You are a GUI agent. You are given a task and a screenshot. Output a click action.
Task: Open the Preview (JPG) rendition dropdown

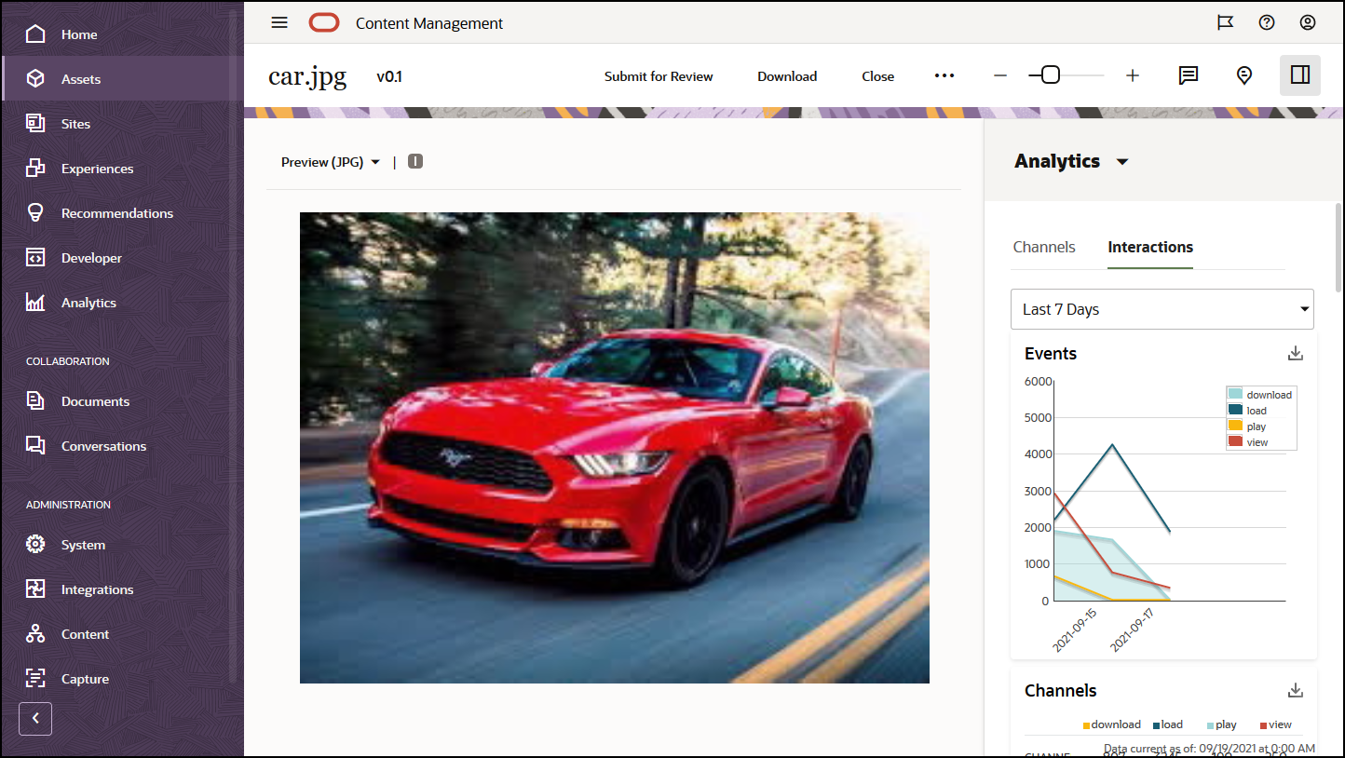[x=331, y=162]
